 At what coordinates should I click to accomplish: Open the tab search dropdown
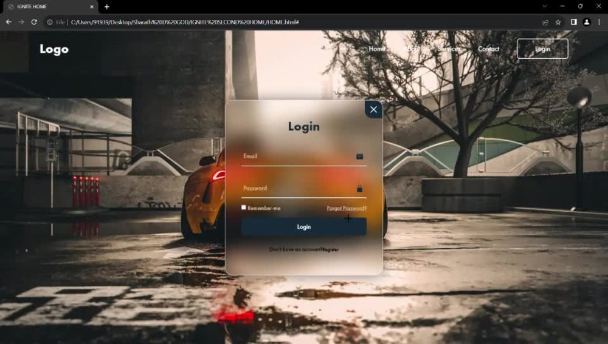pos(544,6)
